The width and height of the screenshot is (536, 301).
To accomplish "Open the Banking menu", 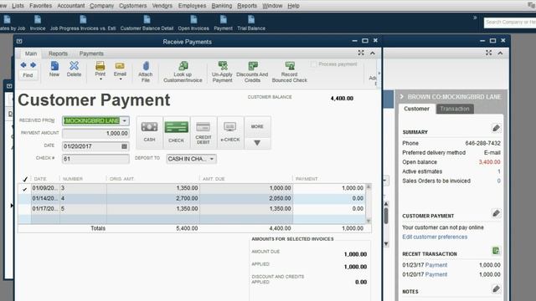I will [221, 6].
